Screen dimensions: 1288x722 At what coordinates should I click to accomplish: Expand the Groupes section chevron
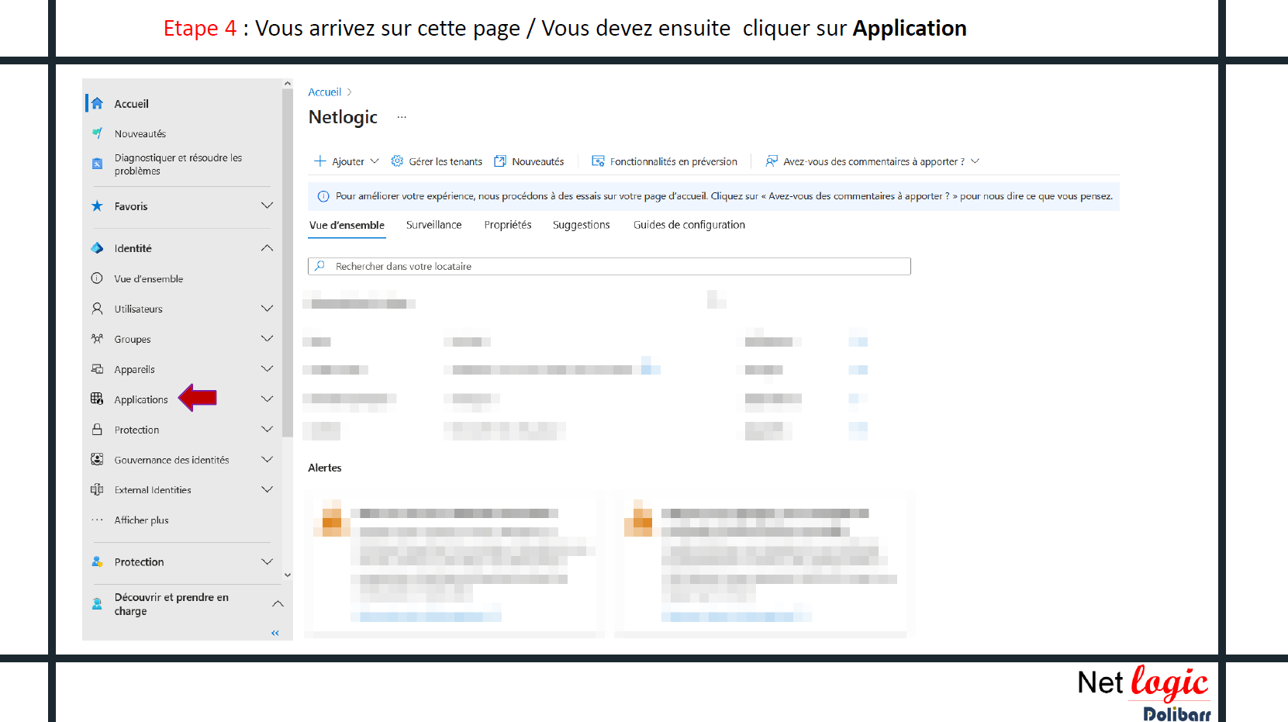[267, 339]
